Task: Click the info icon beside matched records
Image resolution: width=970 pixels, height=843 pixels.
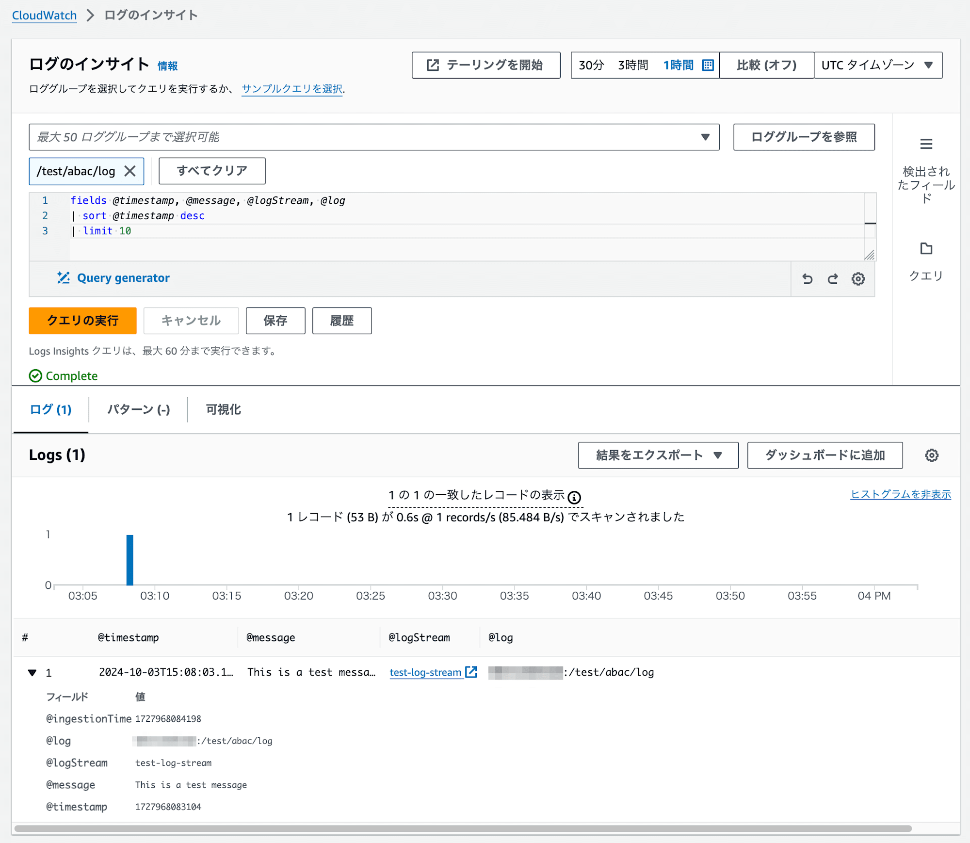Action: (x=574, y=497)
